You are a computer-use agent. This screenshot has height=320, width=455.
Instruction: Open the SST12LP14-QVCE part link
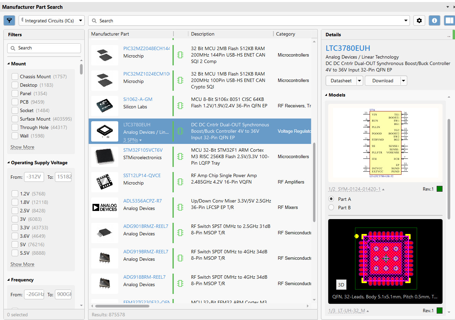point(142,175)
